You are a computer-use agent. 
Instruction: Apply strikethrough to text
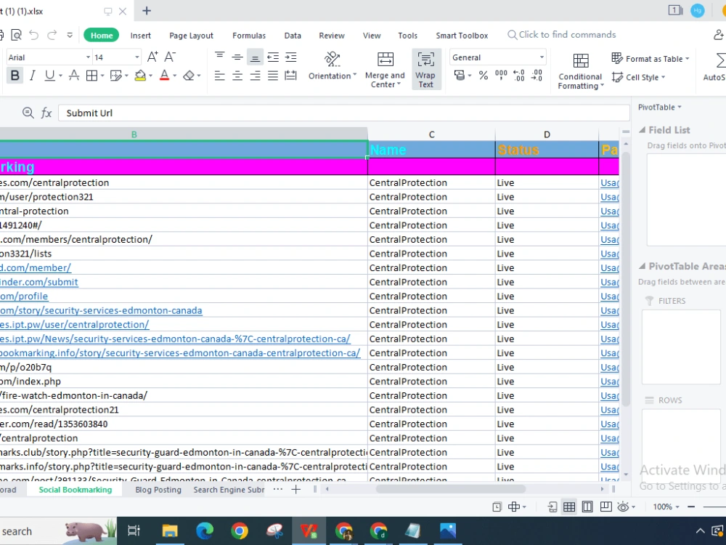[x=73, y=76]
